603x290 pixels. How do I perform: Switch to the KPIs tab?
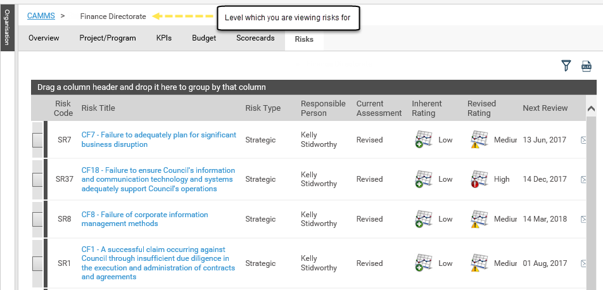coord(164,38)
